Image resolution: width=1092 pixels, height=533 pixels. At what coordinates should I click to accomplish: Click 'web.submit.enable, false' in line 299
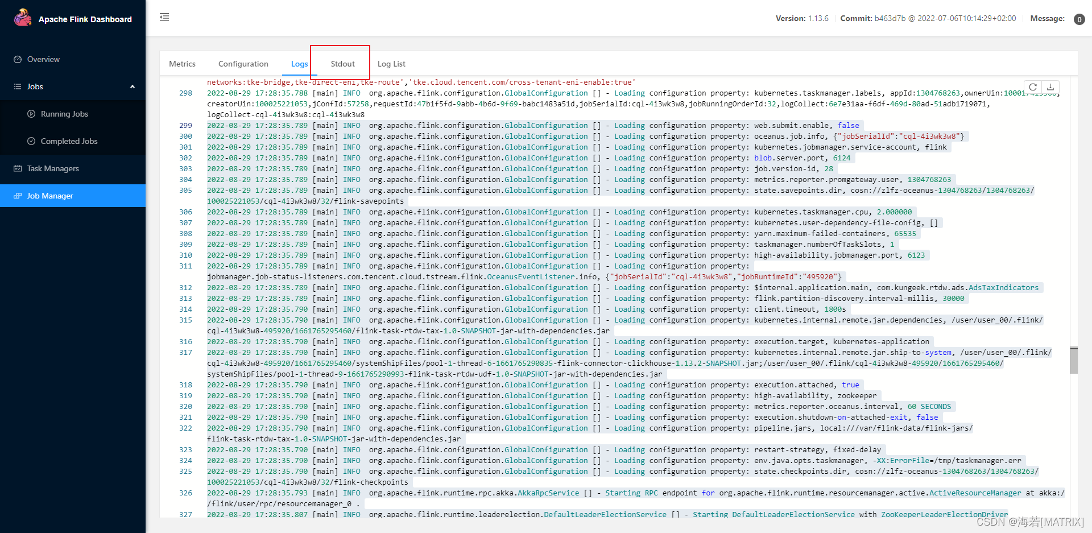[x=806, y=125]
